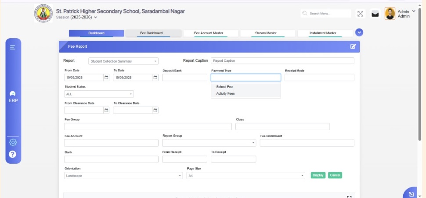The width and height of the screenshot is (426, 198).
Task: Open the settings gear in sidebar
Action: point(13,142)
